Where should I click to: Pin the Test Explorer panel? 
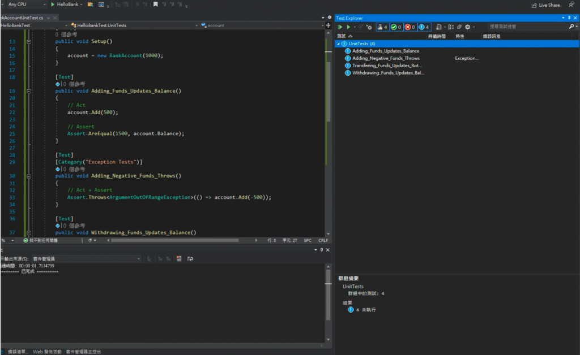tap(569, 18)
